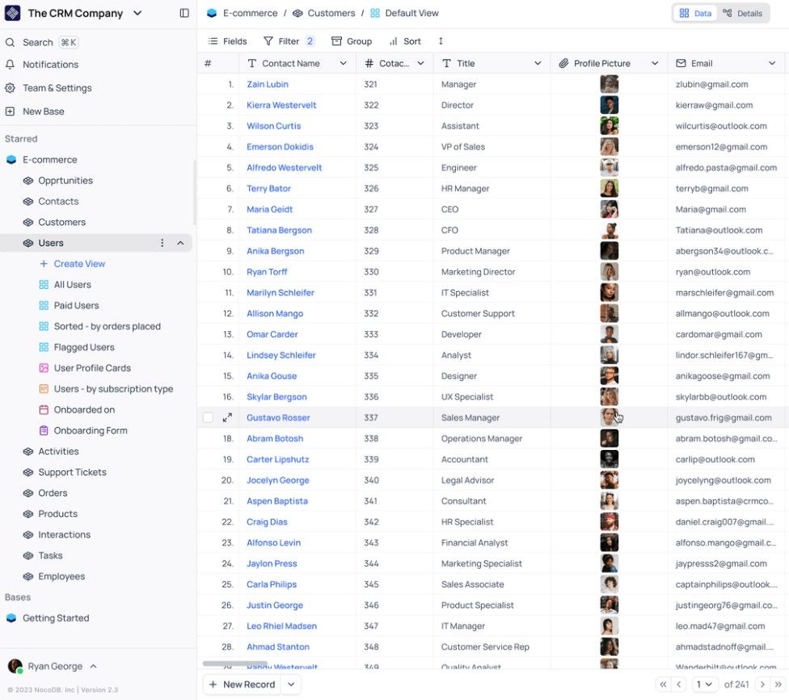789x700 pixels.
Task: Open Title column dropdown arrow
Action: click(x=538, y=63)
